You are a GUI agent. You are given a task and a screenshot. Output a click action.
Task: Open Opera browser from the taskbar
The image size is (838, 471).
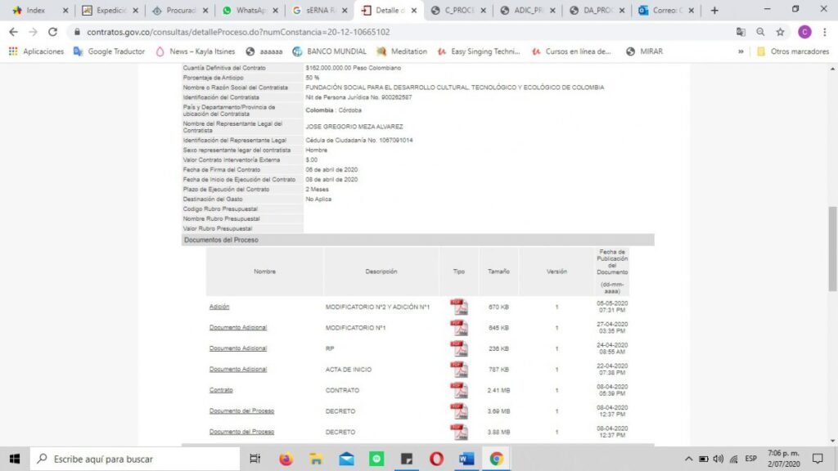(436, 459)
